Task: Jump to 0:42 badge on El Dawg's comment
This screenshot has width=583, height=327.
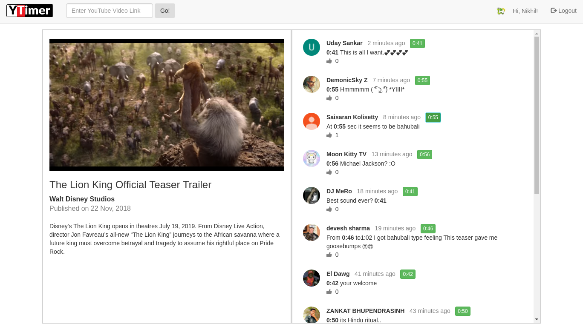Action: tap(408, 274)
